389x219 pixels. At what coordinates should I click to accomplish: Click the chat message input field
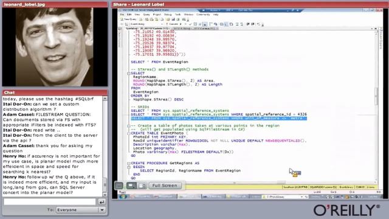[50, 201]
